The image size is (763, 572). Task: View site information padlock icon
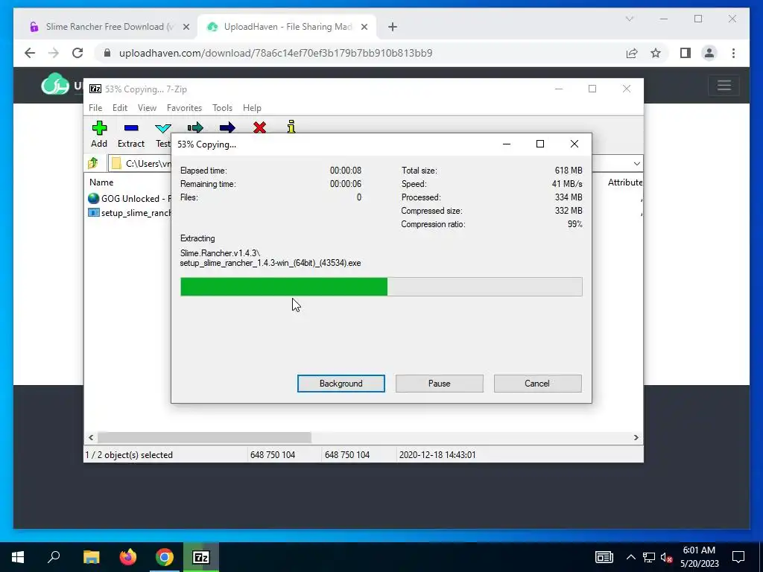pyautogui.click(x=107, y=53)
